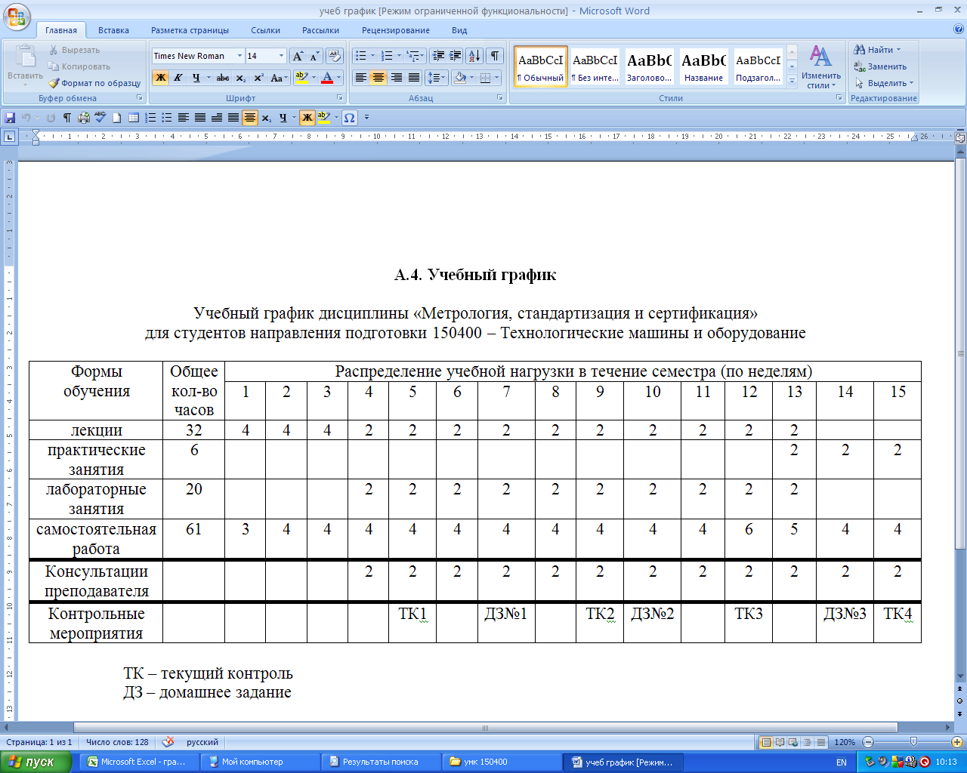Toggle superscript formatting
The height and width of the screenshot is (773, 967).
258,78
